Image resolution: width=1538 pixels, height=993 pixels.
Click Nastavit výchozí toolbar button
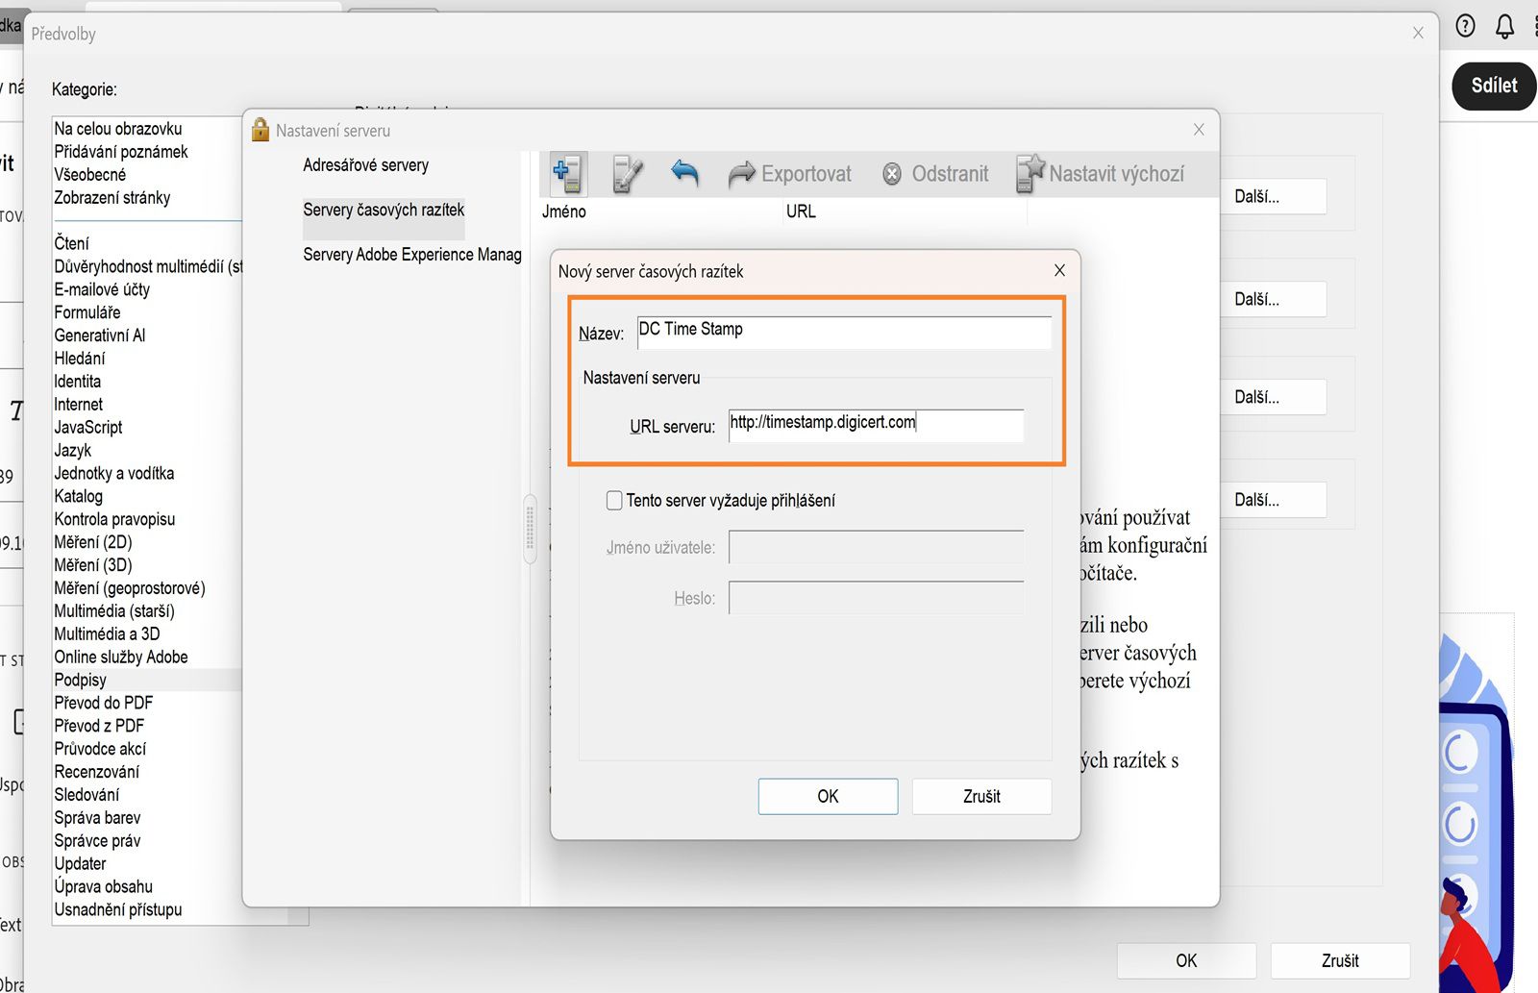pyautogui.click(x=1101, y=174)
